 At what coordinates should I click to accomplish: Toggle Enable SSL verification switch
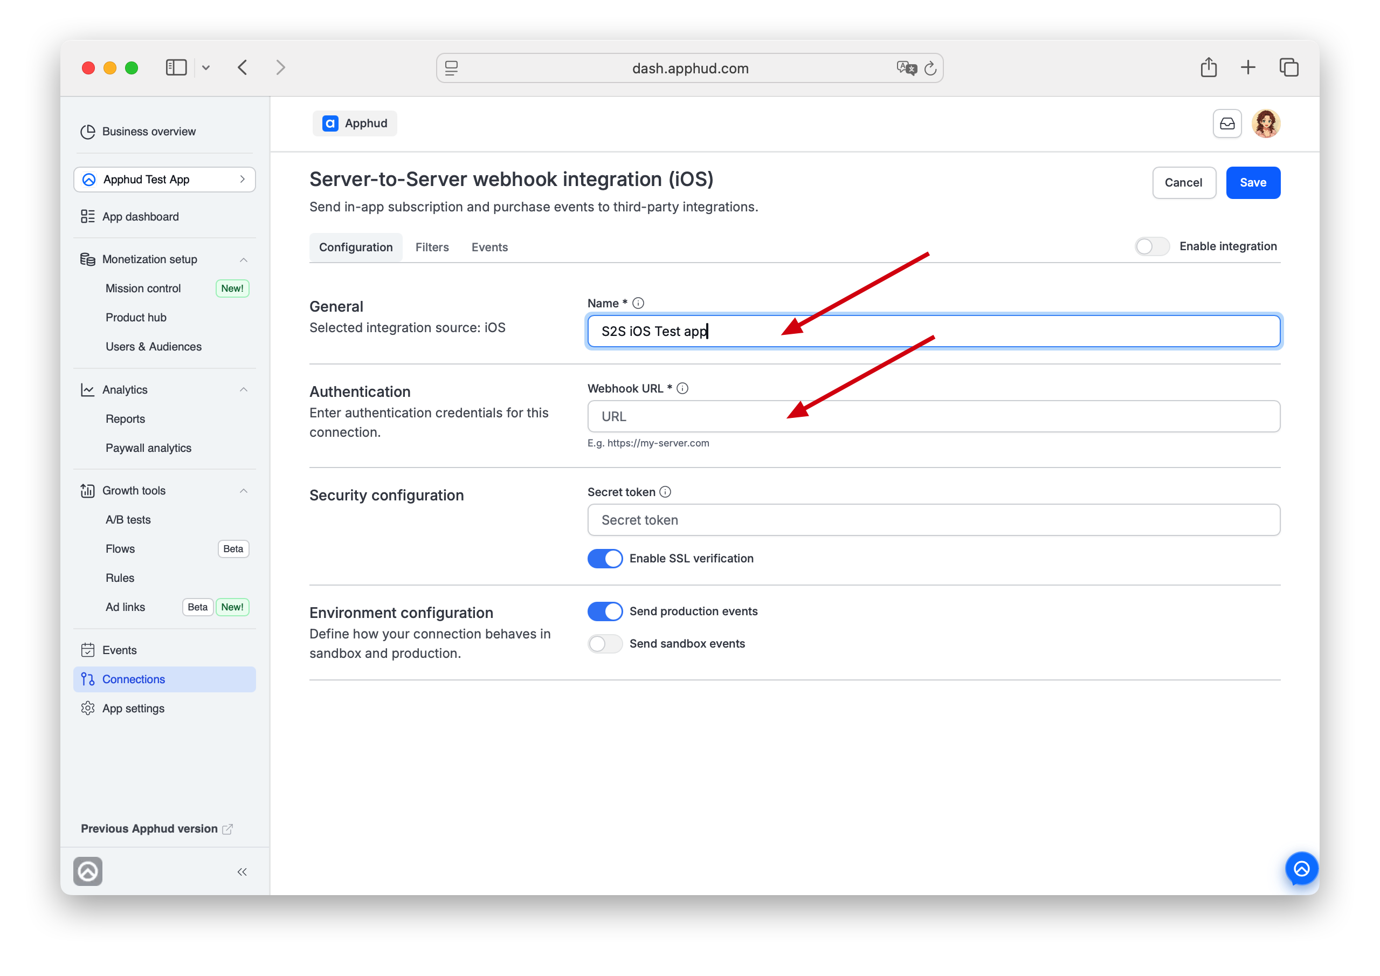[605, 559]
